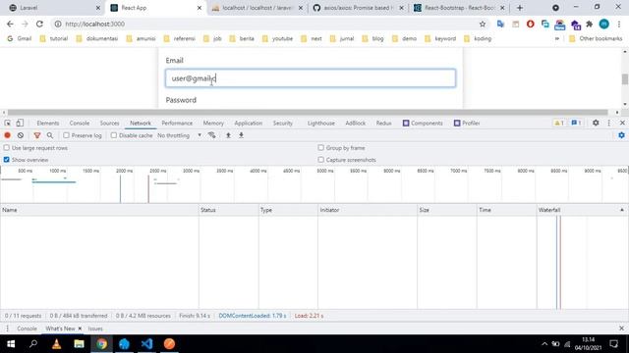Open the Other bookmarks folder
This screenshot has width=629, height=353.
point(596,39)
